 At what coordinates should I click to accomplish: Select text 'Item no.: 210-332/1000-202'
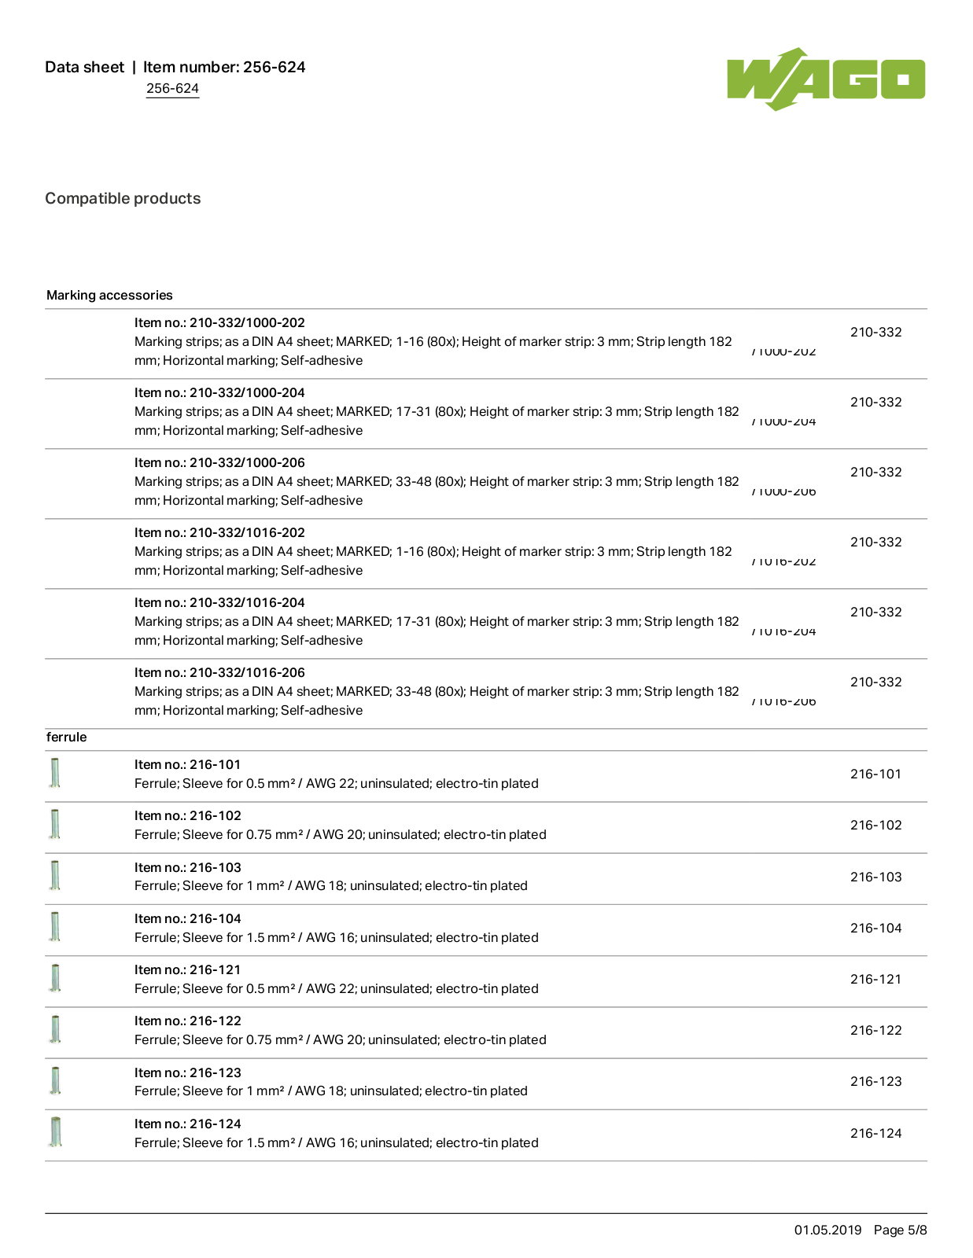point(219,322)
